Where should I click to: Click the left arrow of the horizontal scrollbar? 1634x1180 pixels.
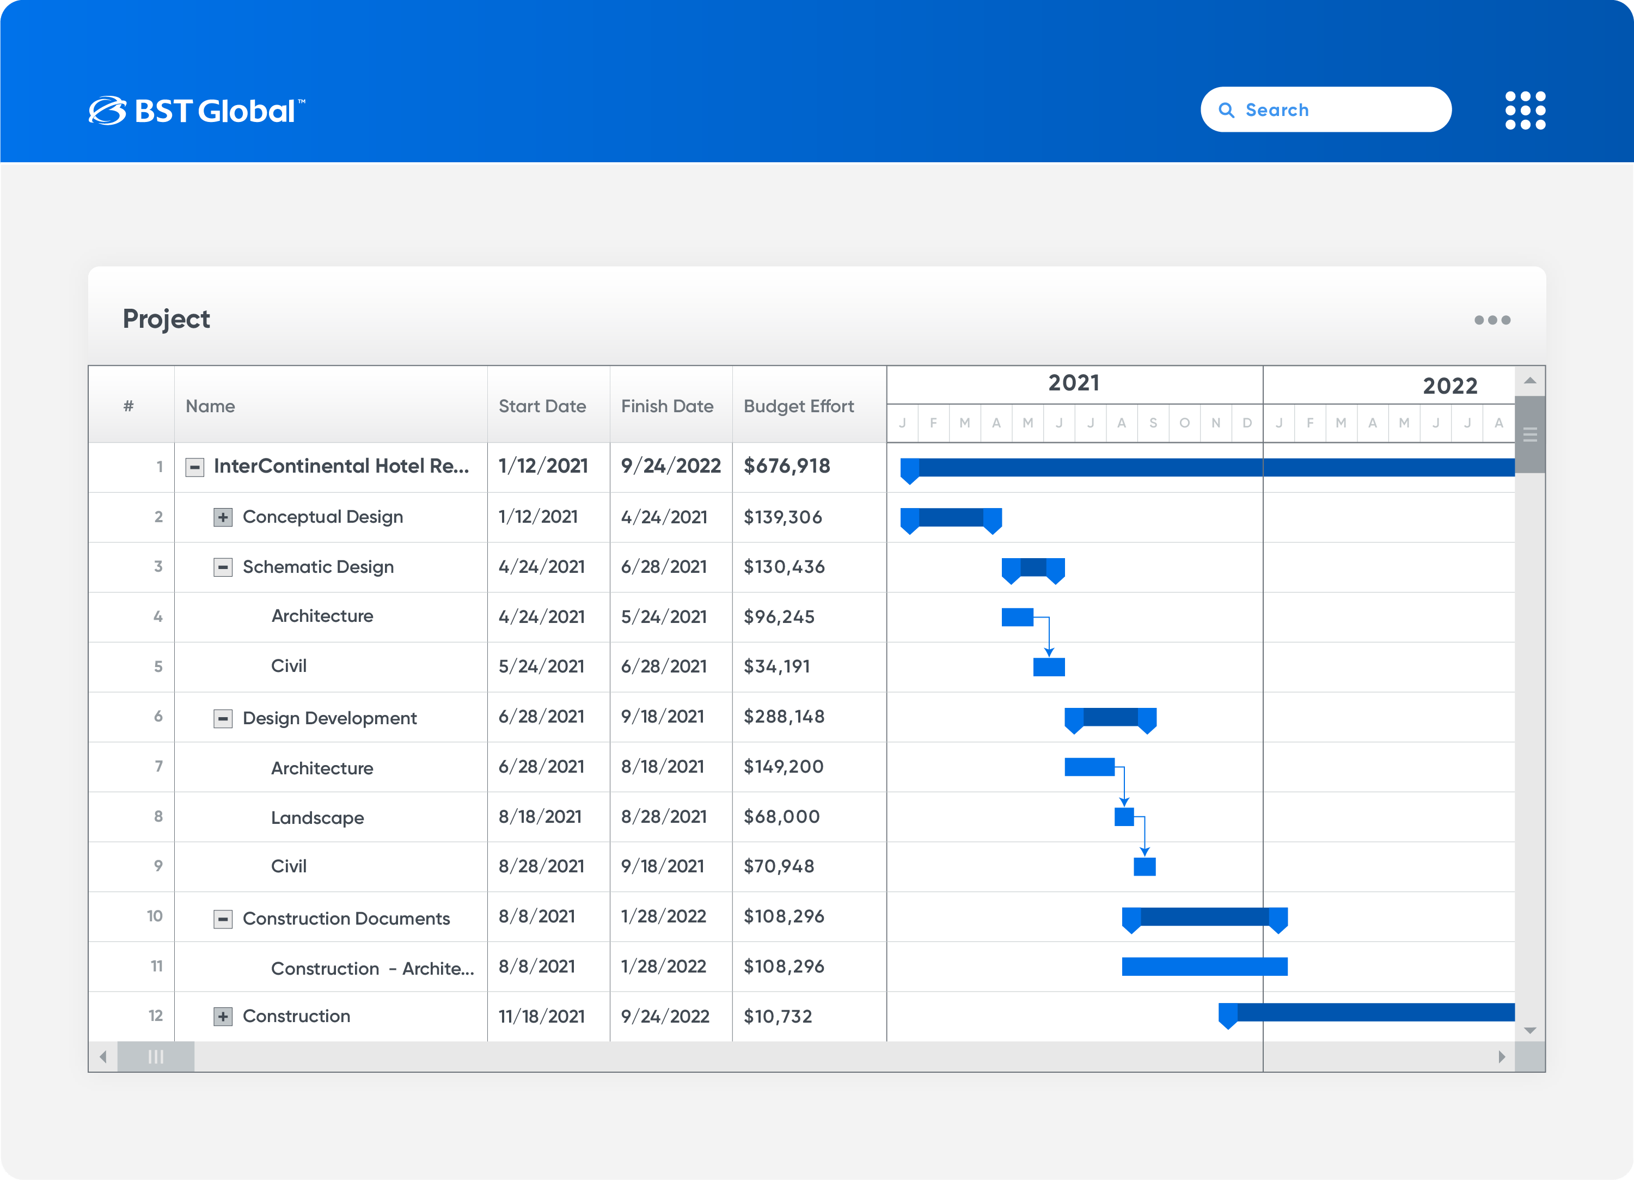pos(103,1057)
